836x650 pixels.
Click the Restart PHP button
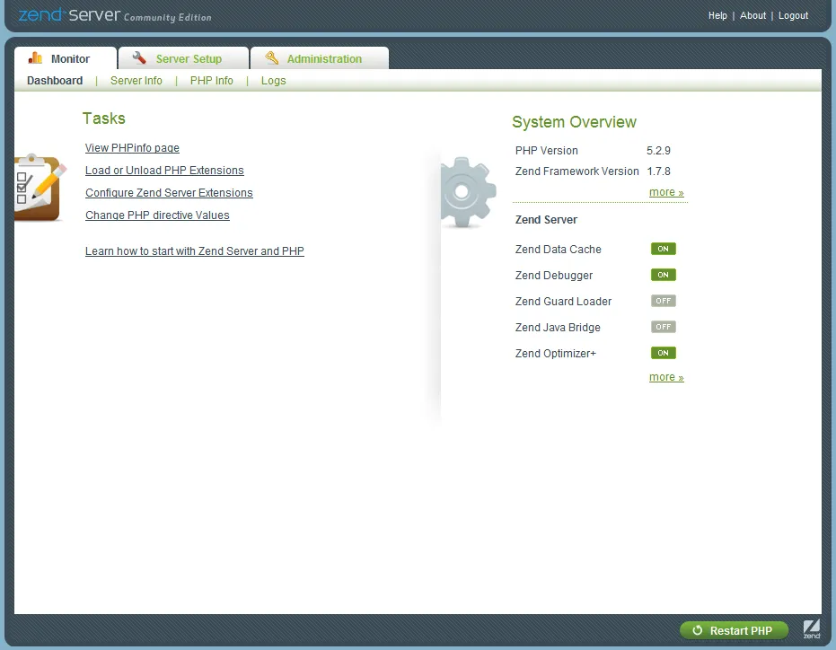point(735,631)
